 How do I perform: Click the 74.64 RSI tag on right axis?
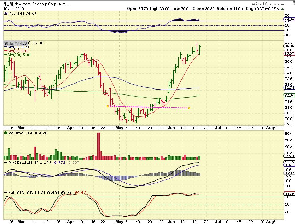point(289,19)
